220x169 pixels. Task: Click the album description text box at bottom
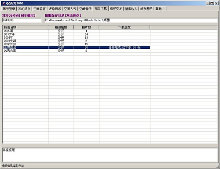pos(110,155)
